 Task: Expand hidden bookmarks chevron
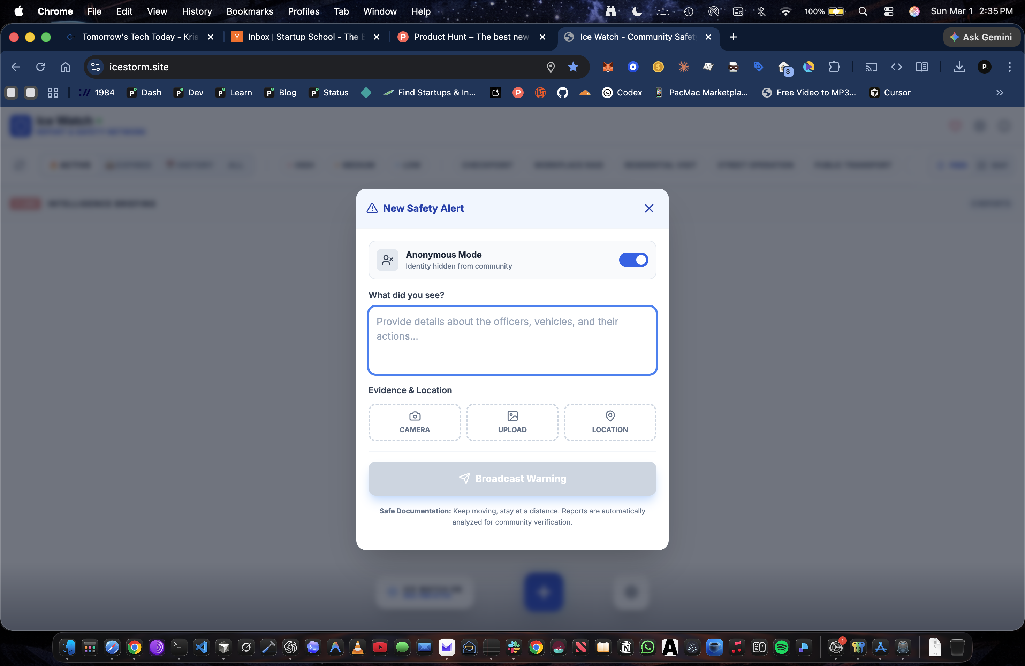[1000, 93]
